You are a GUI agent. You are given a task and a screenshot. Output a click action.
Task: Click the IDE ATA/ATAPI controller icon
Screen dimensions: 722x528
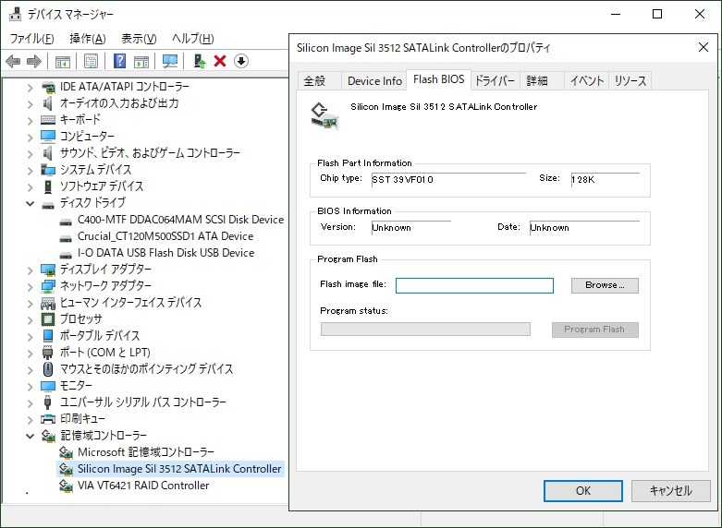pyautogui.click(x=48, y=87)
